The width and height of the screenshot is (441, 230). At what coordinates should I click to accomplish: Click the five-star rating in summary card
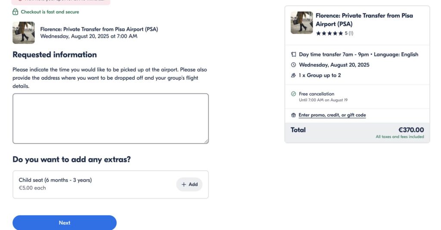coord(329,33)
